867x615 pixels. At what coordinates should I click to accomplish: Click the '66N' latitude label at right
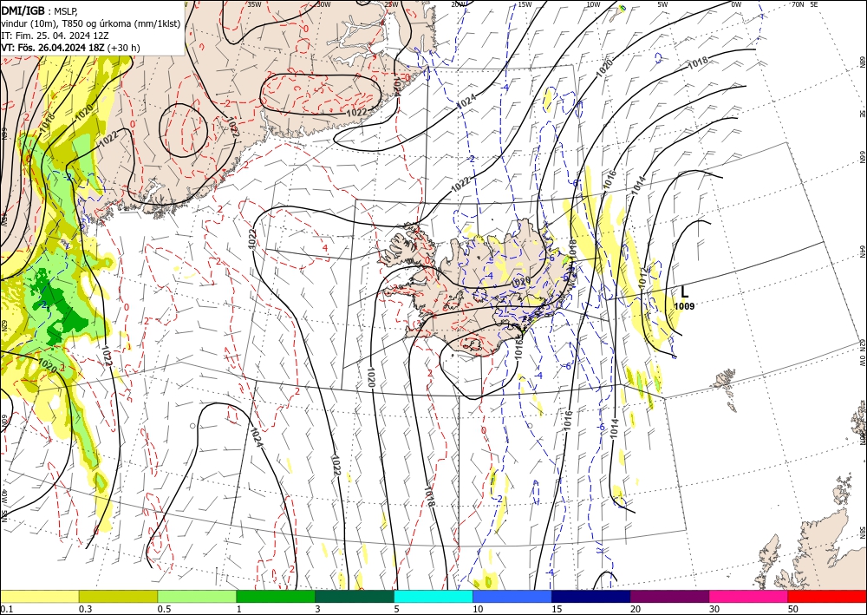coord(863,158)
